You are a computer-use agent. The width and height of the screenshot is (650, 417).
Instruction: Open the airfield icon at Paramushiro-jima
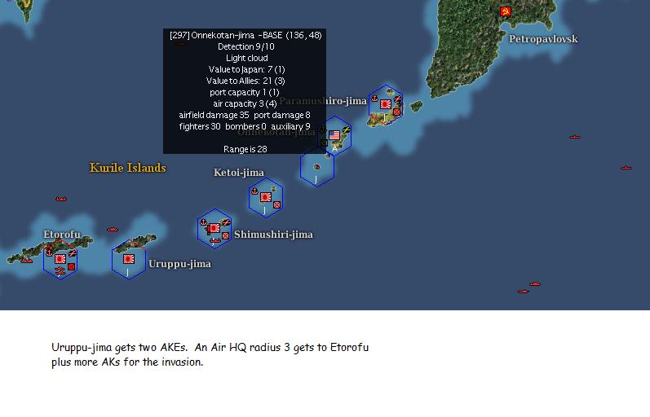(x=397, y=99)
